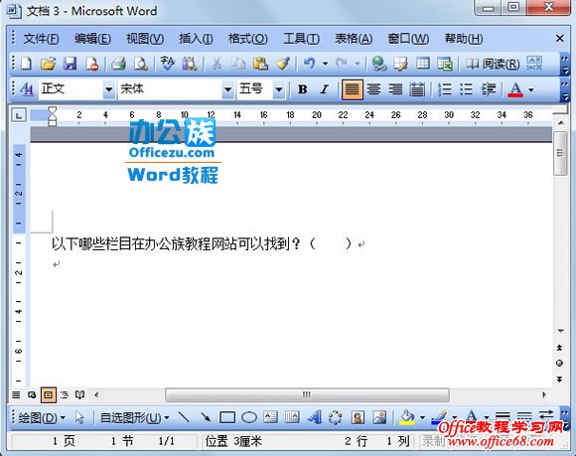This screenshot has height=456, width=576.
Task: Click the horizontal scrollbar thumb
Action: point(307,395)
